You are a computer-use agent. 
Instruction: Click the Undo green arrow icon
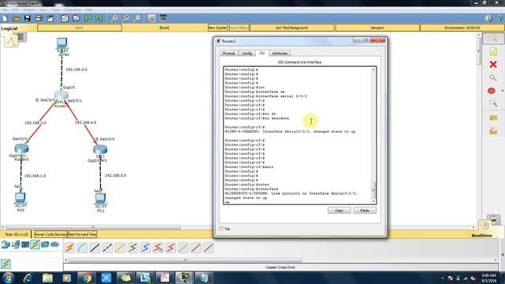88,18
